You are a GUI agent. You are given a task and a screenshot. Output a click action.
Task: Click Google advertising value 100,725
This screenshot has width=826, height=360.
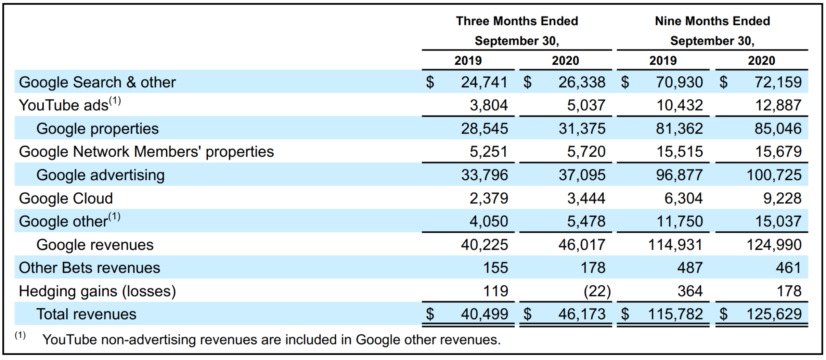[x=774, y=175]
